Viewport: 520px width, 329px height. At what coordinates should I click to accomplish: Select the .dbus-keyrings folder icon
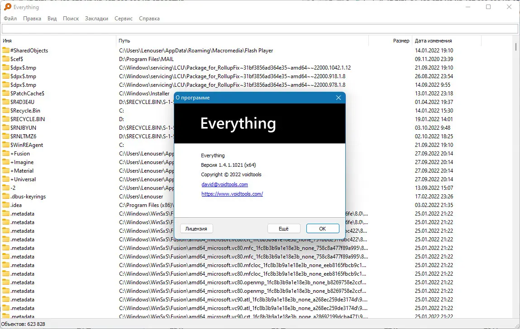[5, 197]
